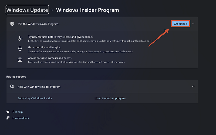Screen dimensions: 216x135
Task: Click the 'Enter exciting contests' description text
Action: pos(76,62)
